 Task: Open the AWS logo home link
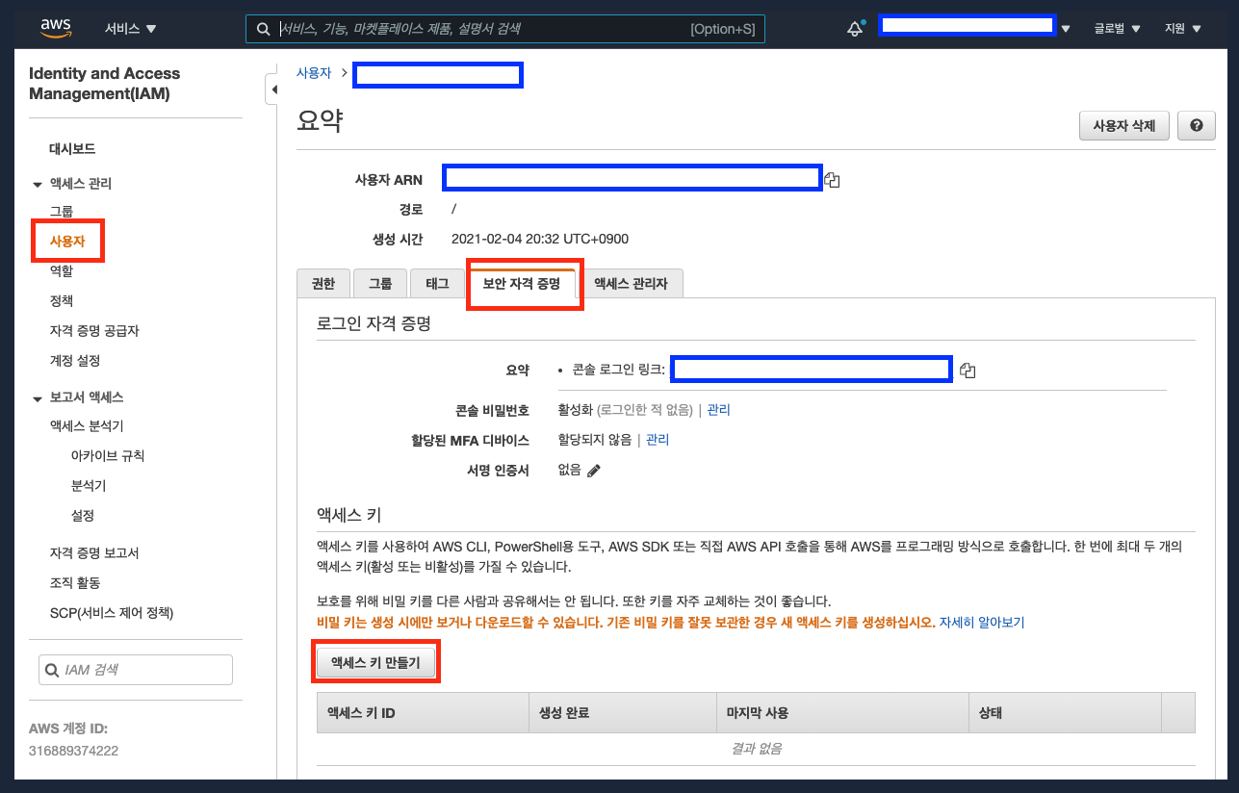pyautogui.click(x=57, y=28)
